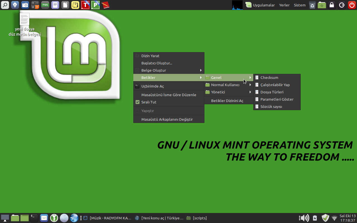This screenshot has height=223, width=357.
Task: Open the green circular key icon launcher
Action: coord(54,218)
